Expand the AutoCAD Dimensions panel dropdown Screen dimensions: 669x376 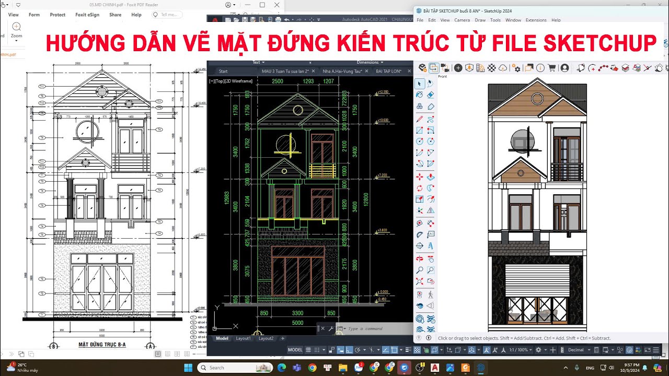[x=370, y=62]
